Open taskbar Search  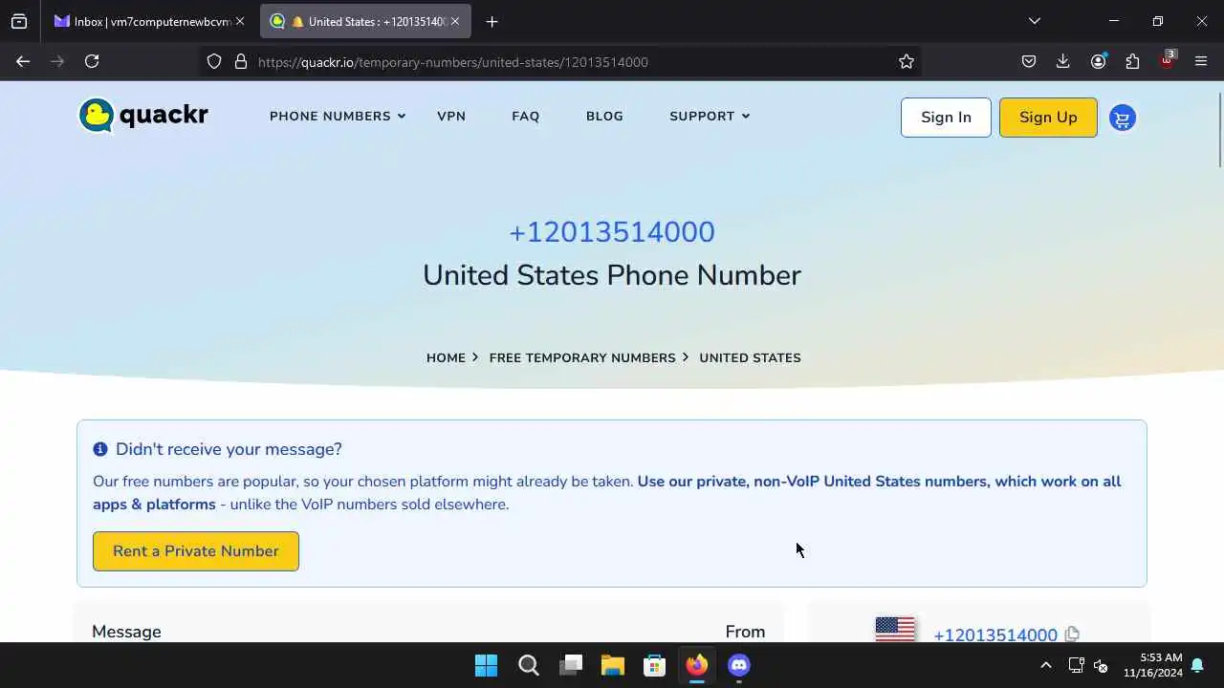click(528, 665)
